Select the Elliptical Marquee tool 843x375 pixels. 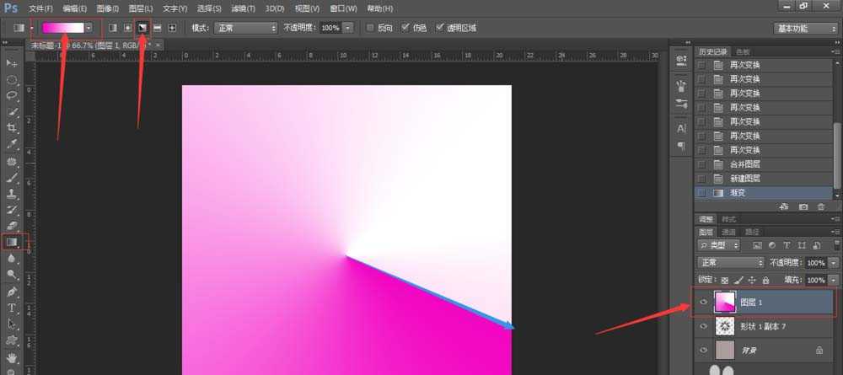point(12,80)
